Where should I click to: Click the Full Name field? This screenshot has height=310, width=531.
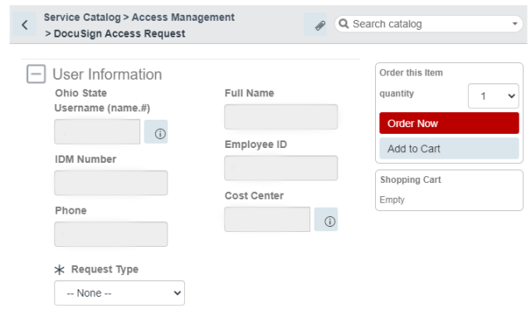(x=280, y=116)
